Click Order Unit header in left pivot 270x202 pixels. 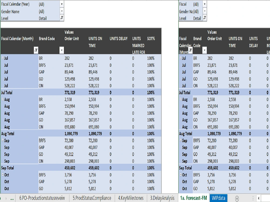point(72,39)
